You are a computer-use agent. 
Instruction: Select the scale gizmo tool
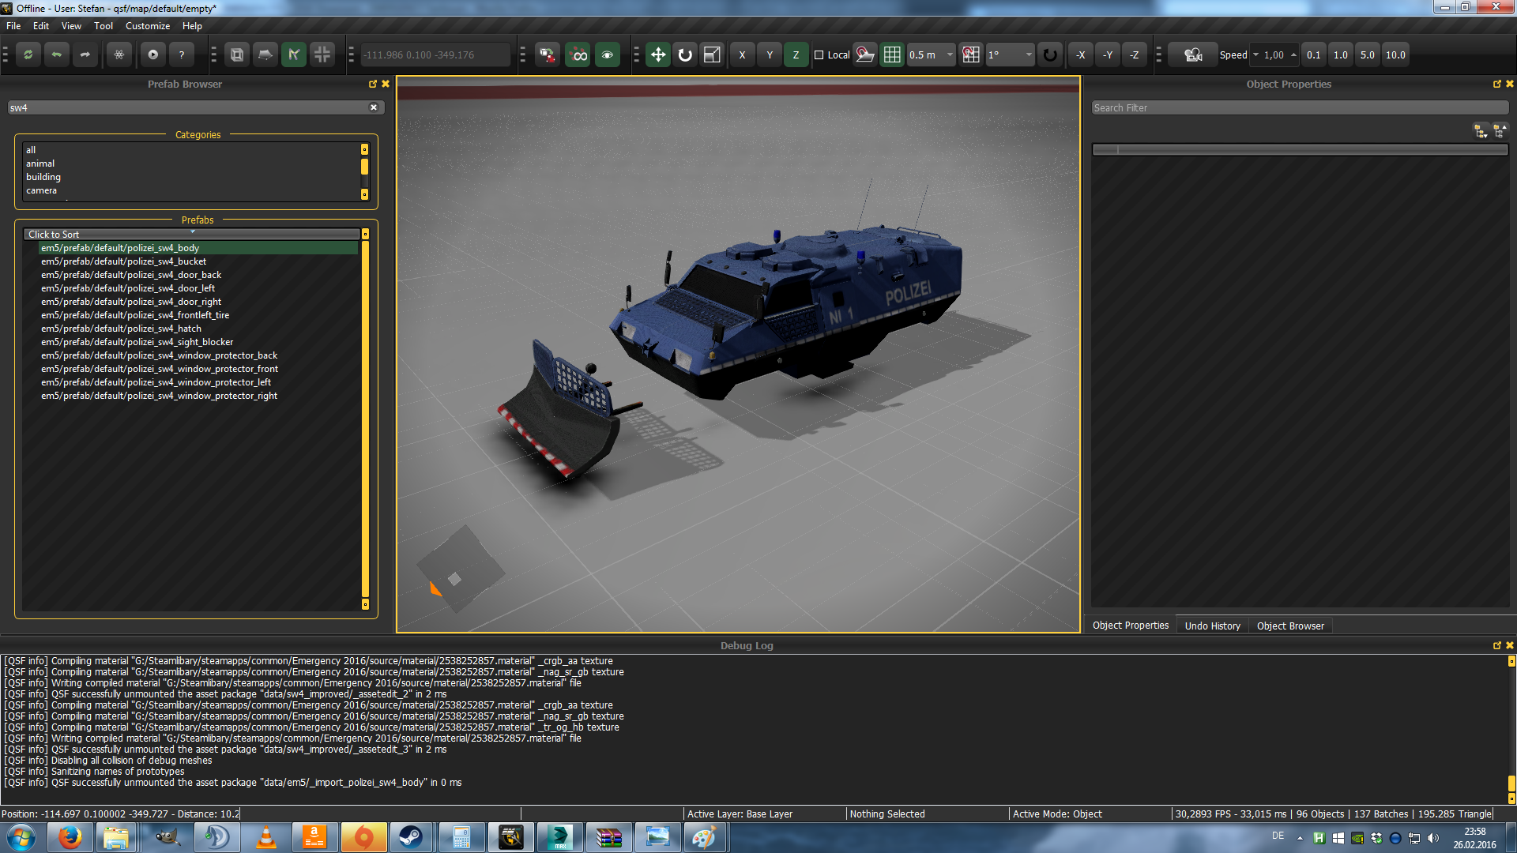pos(712,54)
